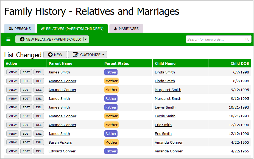Open the Persons tab
254x159 pixels.
pos(20,29)
